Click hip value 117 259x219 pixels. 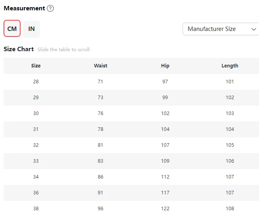166,193
